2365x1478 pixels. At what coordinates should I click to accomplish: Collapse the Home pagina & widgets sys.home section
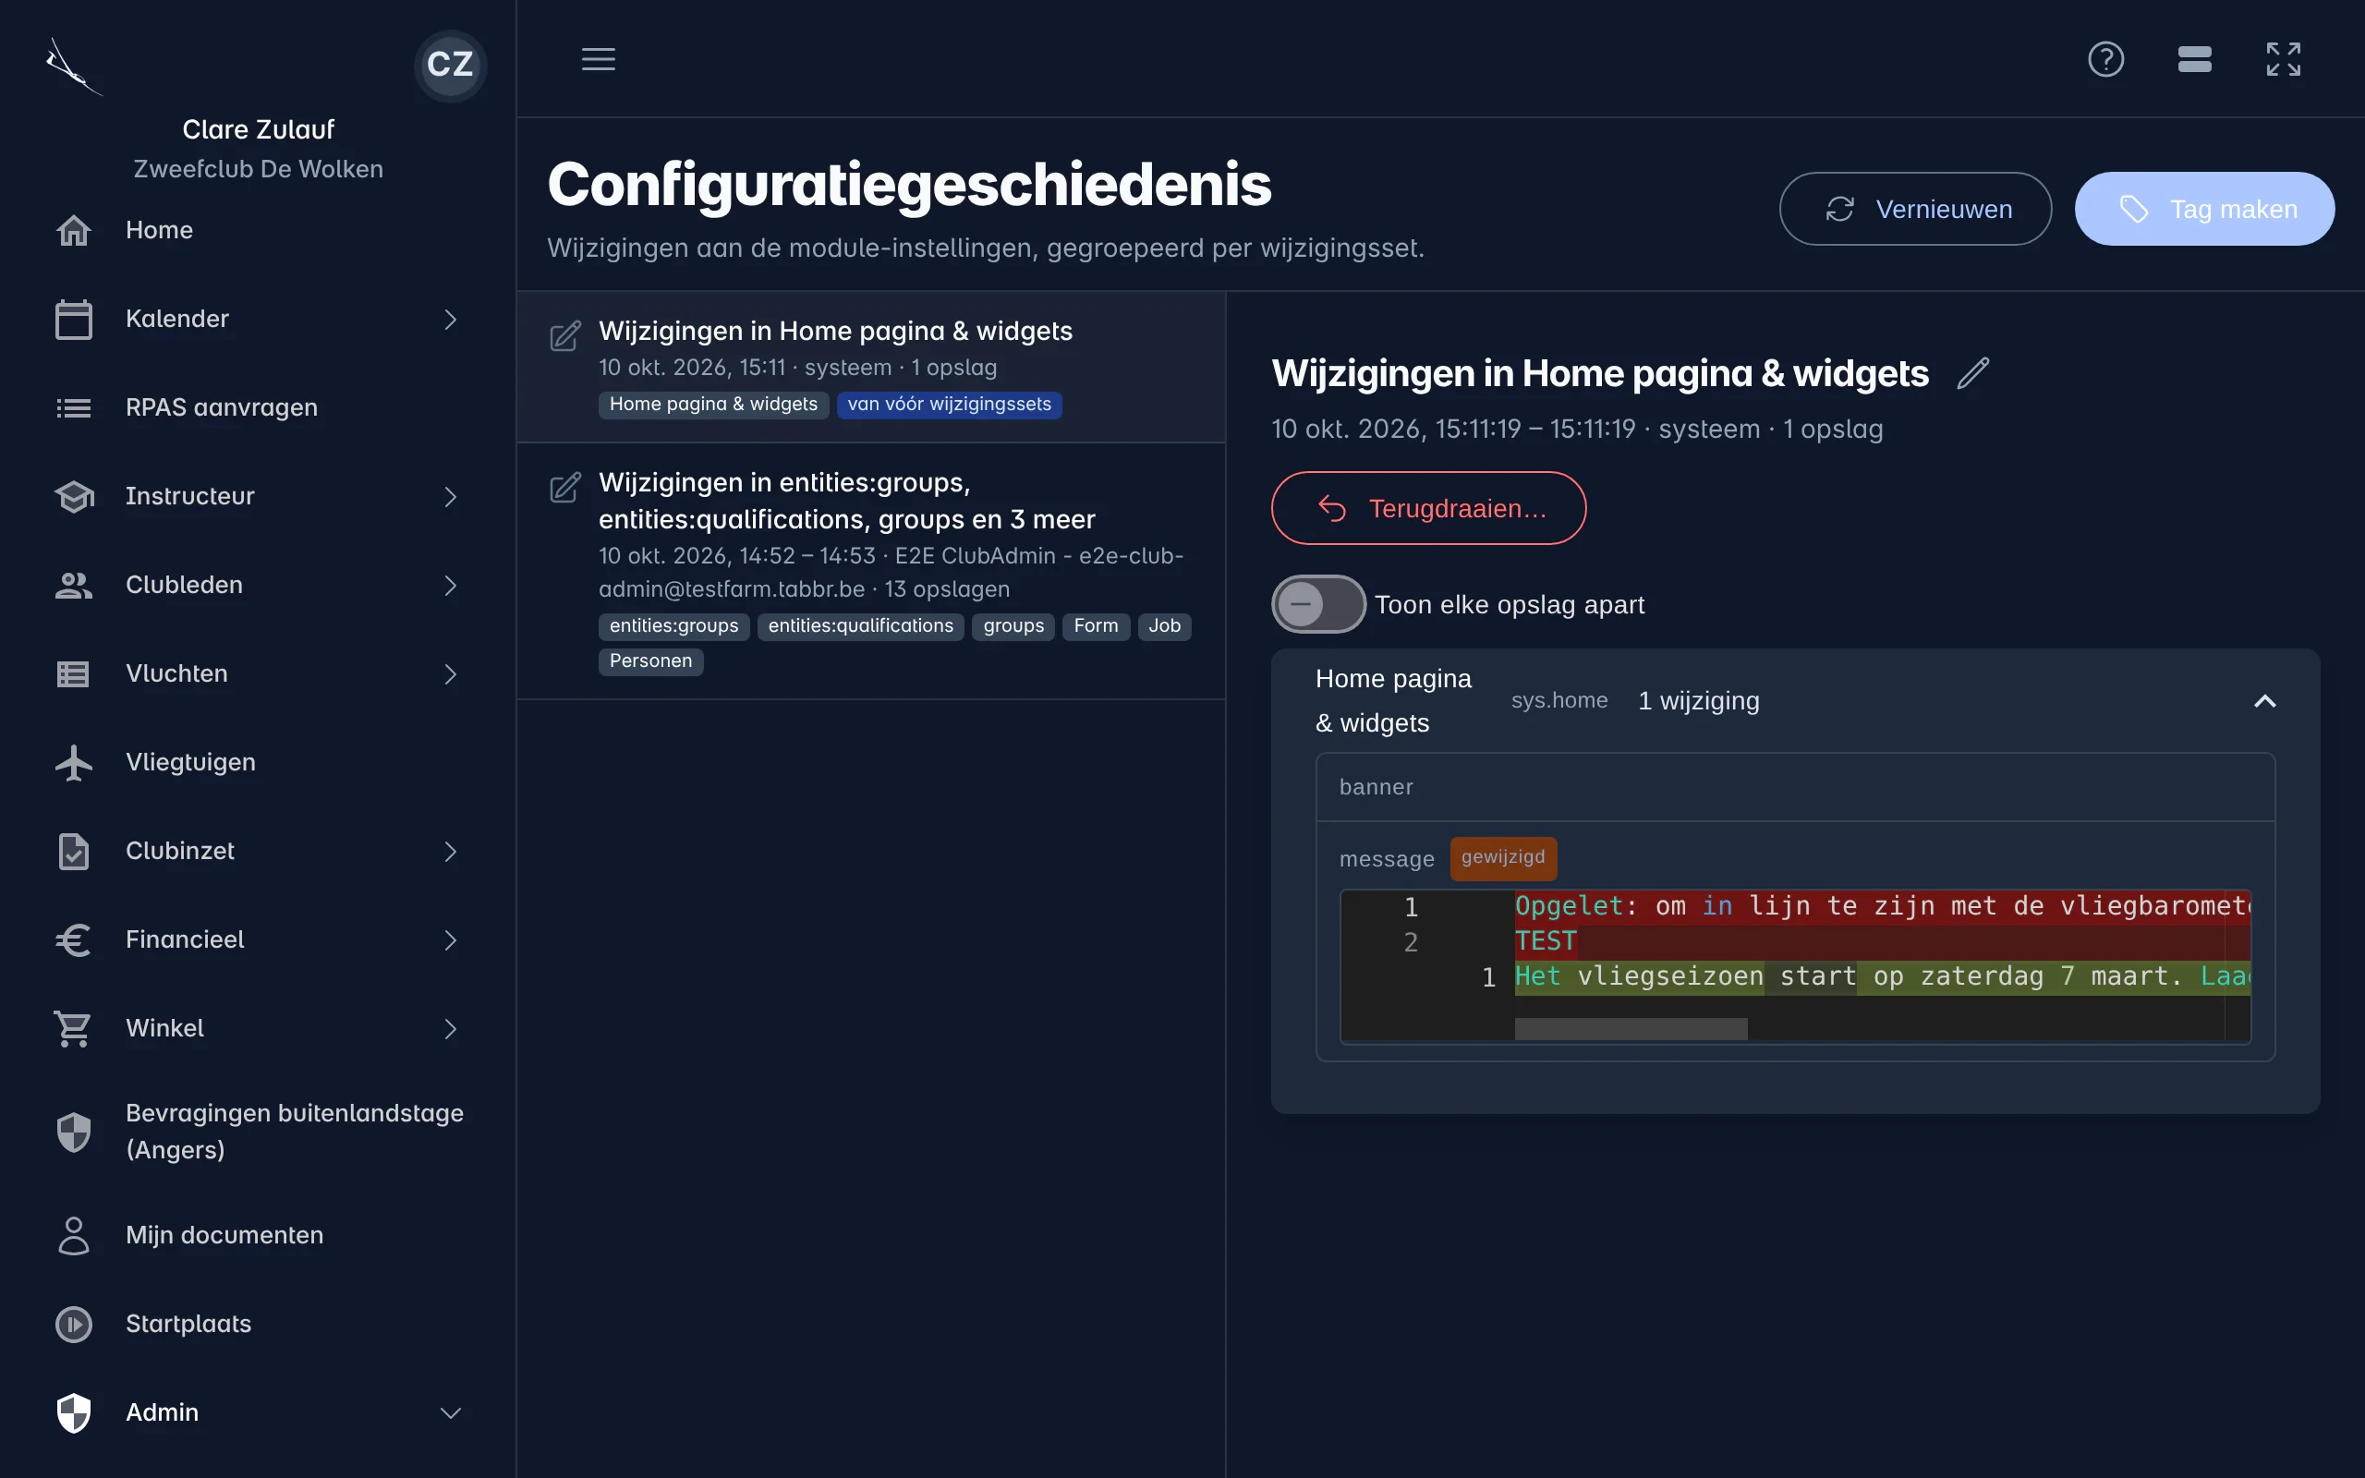tap(2264, 701)
